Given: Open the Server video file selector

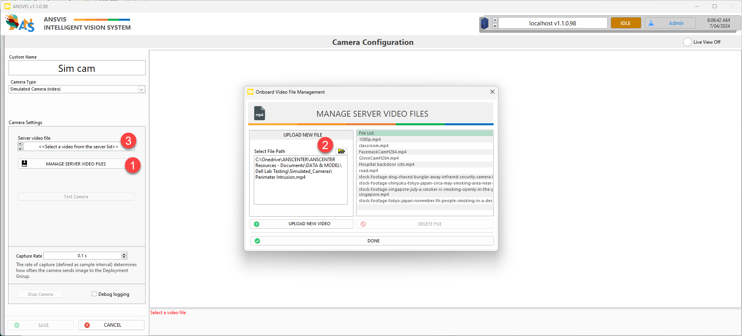Looking at the screenshot, I should [78, 147].
